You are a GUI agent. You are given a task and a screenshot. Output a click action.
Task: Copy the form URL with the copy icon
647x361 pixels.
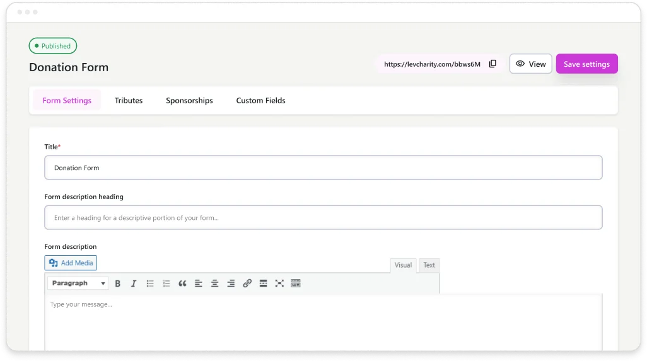pos(493,64)
